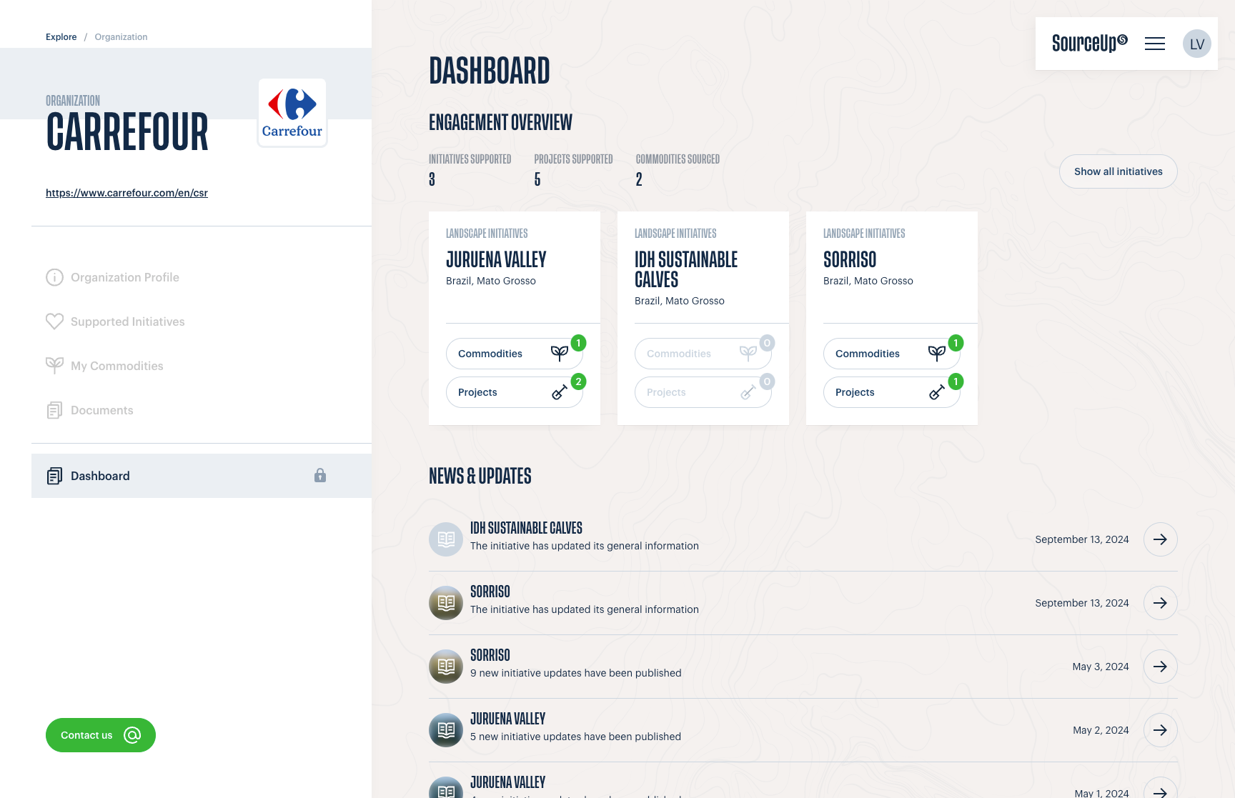Click the Sorriso card title
Screen dimensions: 1235x798
pos(850,259)
